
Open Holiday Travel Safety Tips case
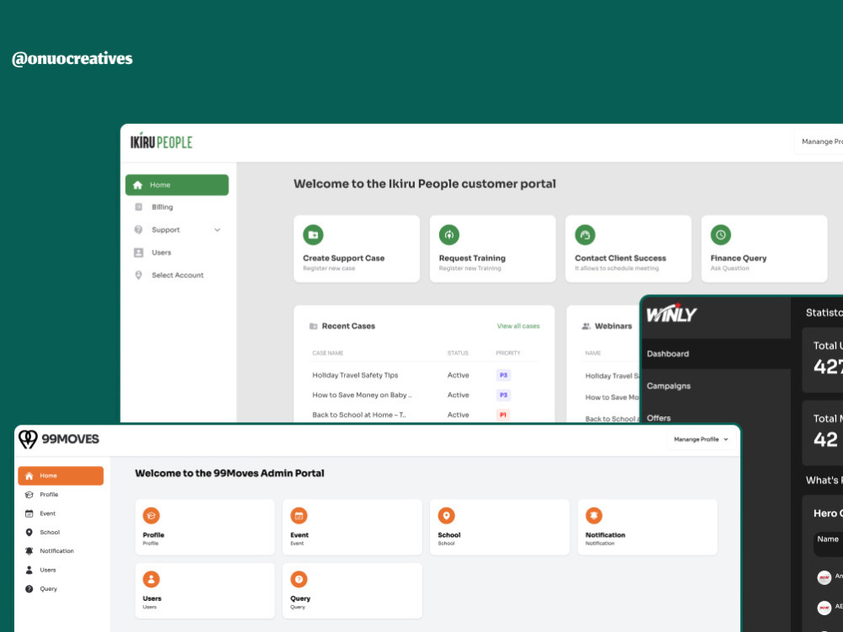coord(356,375)
